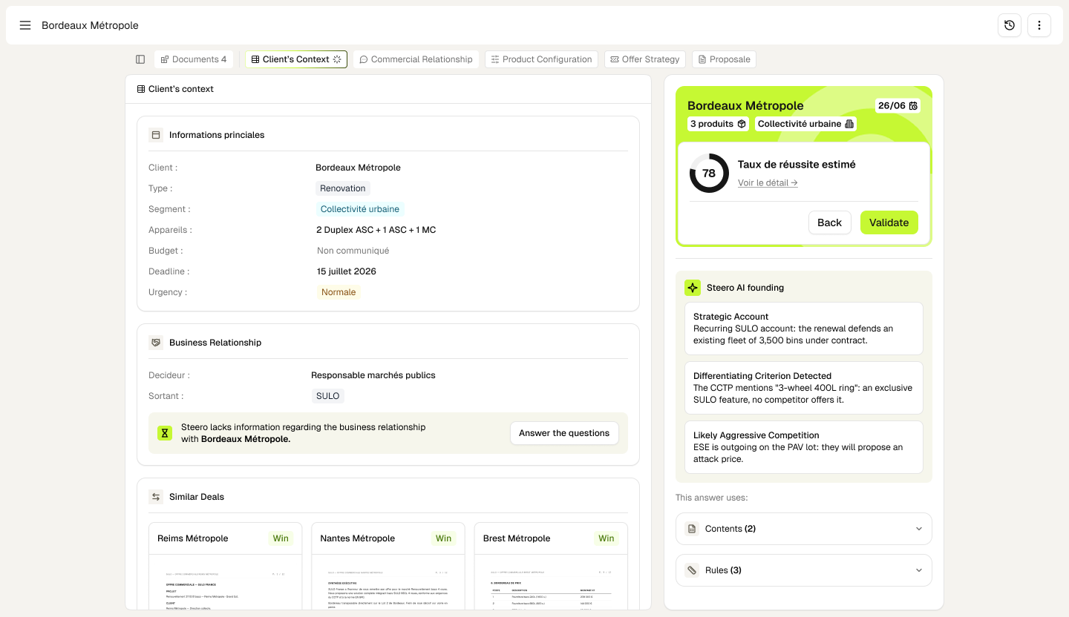Click the success rate gauge showing 78
Image resolution: width=1069 pixels, height=617 pixels.
click(x=709, y=173)
